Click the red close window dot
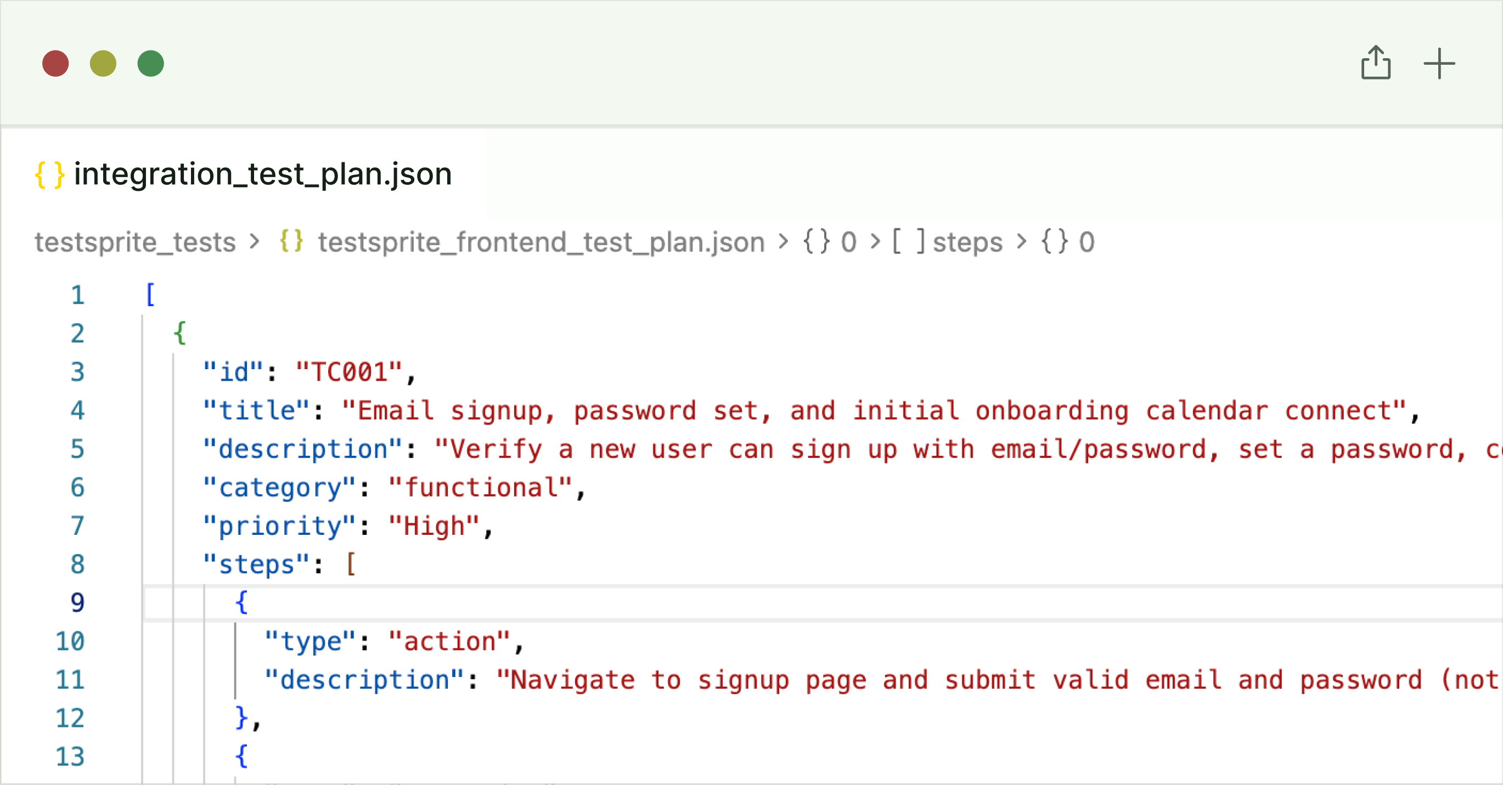This screenshot has width=1503, height=785. pyautogui.click(x=55, y=64)
